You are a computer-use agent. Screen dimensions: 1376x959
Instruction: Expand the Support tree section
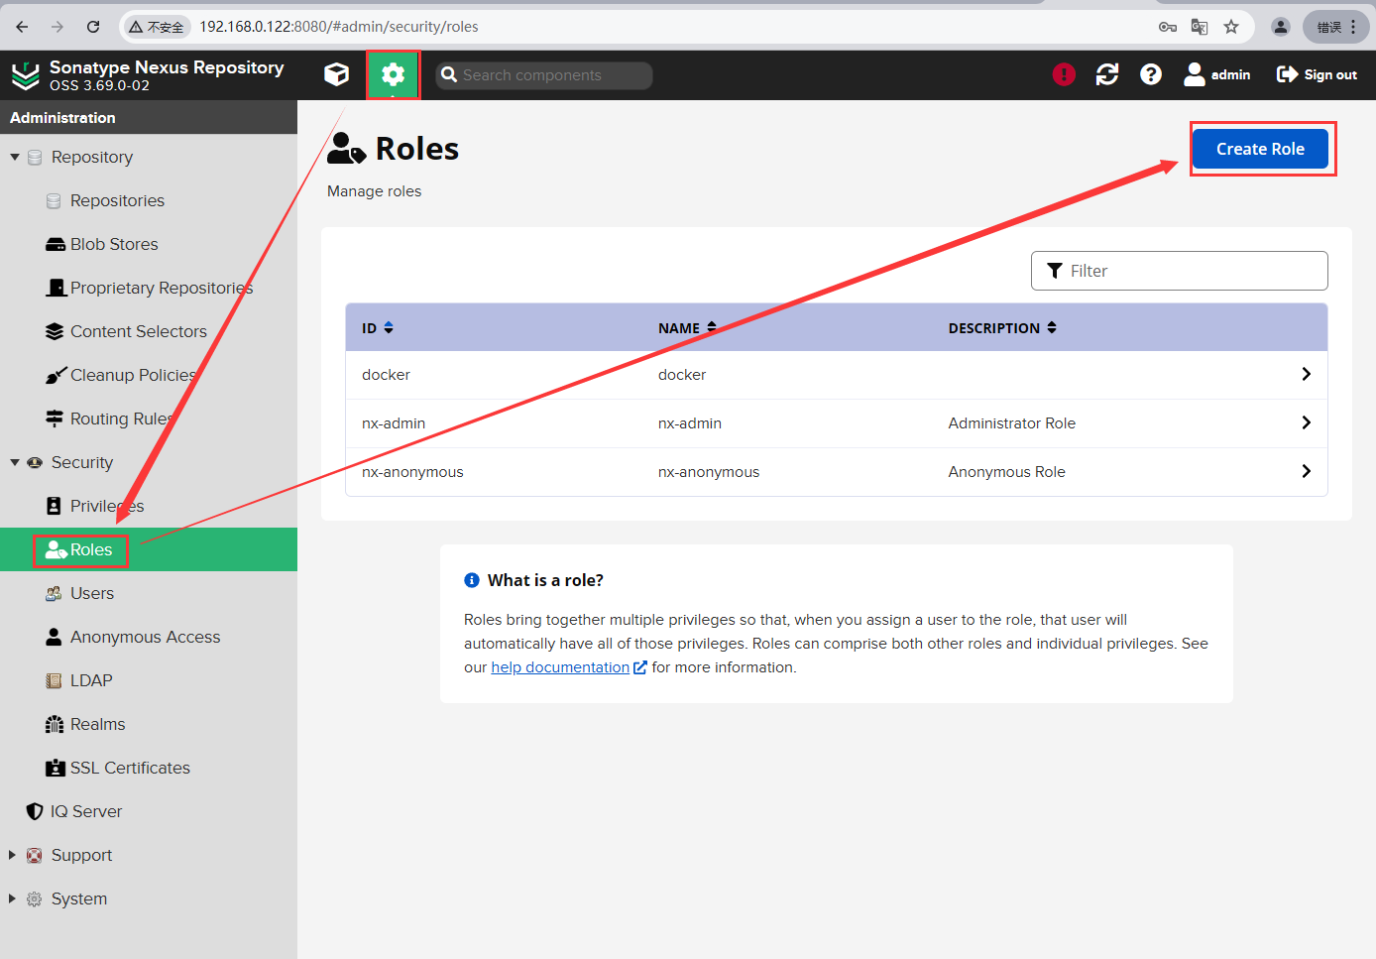coord(12,855)
